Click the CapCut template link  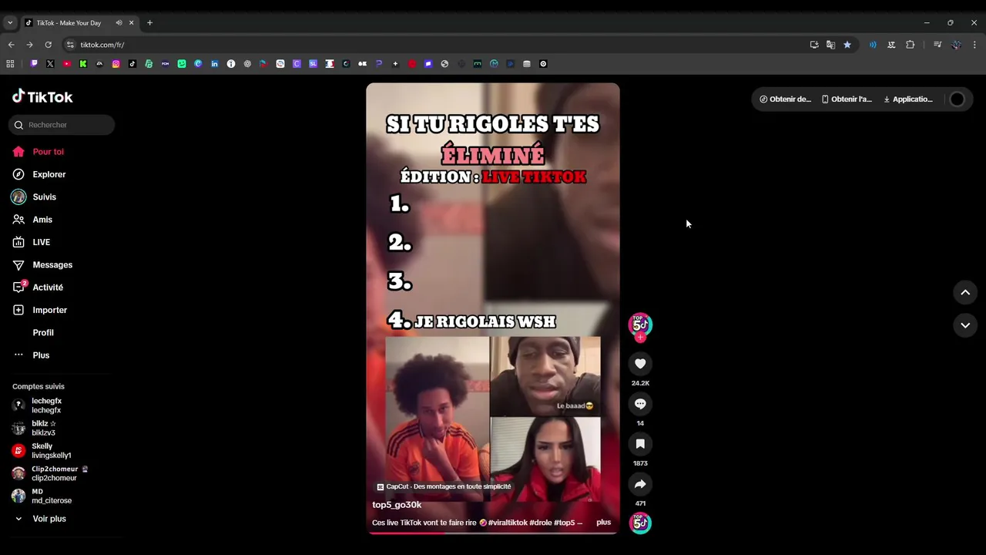point(444,486)
